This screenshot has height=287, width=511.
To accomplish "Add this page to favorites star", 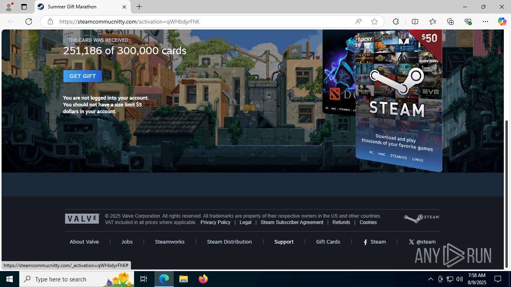I will (x=374, y=22).
